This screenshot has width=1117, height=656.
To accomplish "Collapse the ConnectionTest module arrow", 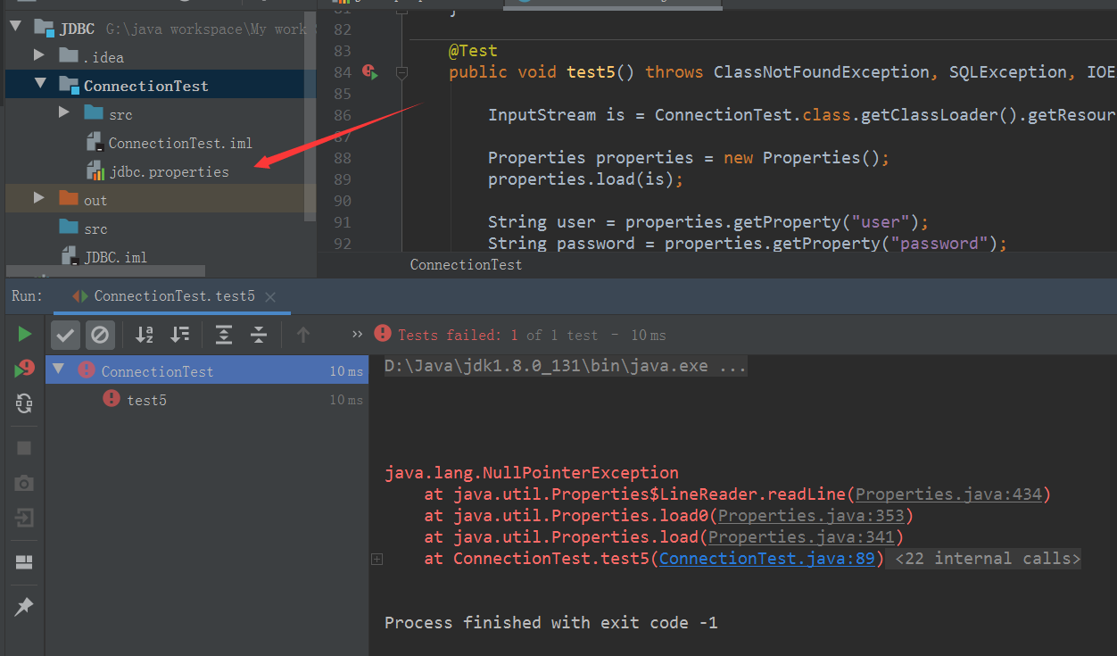I will pos(40,84).
